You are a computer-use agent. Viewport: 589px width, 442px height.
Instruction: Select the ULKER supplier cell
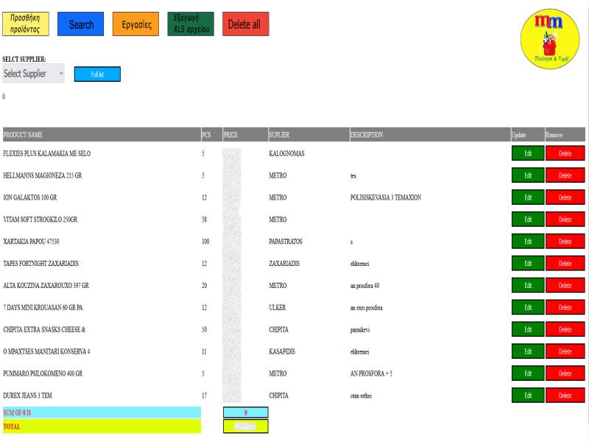278,307
